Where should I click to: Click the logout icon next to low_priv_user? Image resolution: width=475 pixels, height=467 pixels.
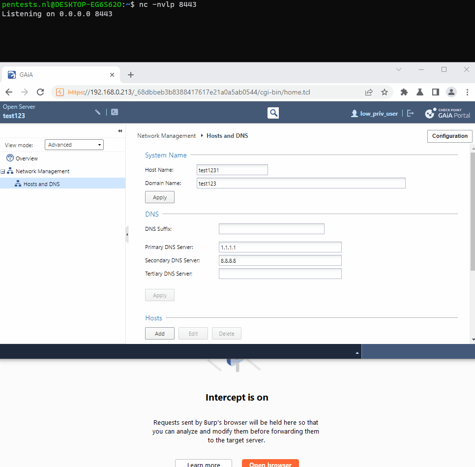click(x=411, y=113)
